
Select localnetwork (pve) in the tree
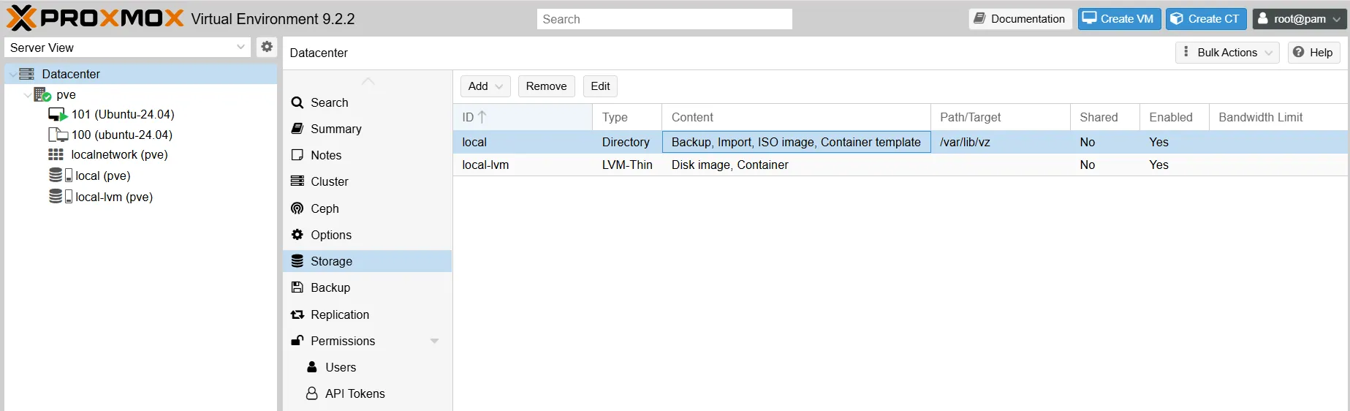[119, 154]
